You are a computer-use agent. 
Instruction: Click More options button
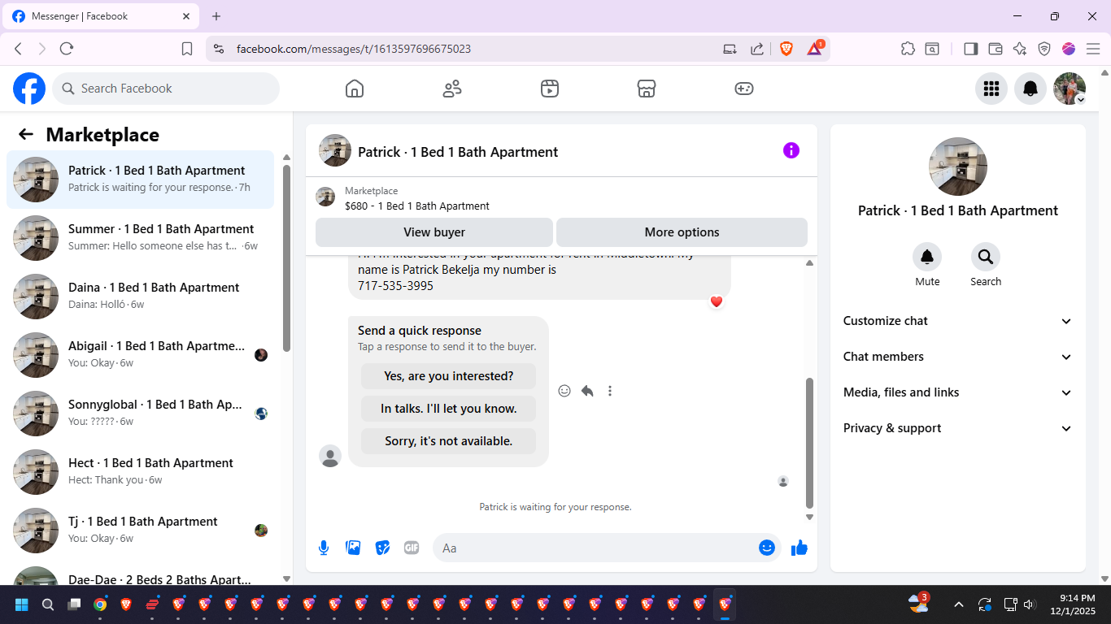pyautogui.click(x=682, y=232)
